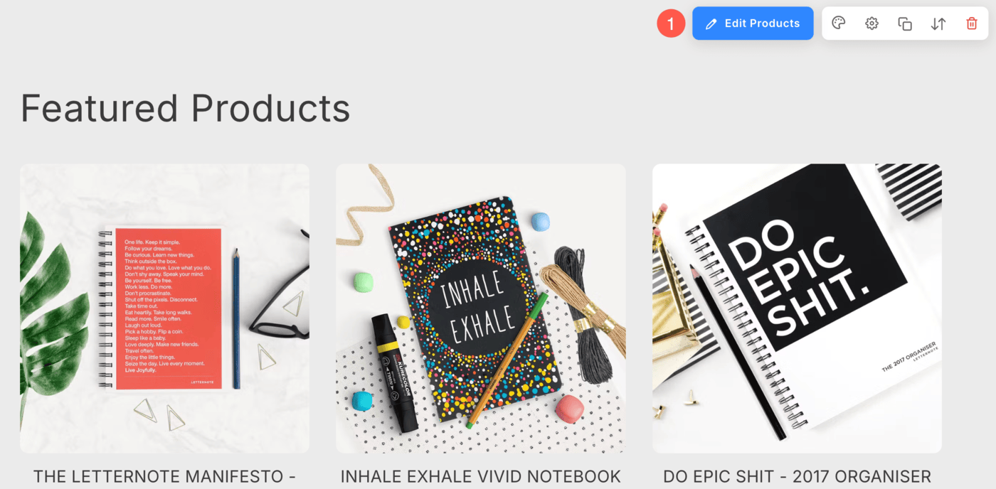Screen dimensions: 996x489
Task: Open the Letternote Manifesto product image
Action: pyautogui.click(x=164, y=308)
